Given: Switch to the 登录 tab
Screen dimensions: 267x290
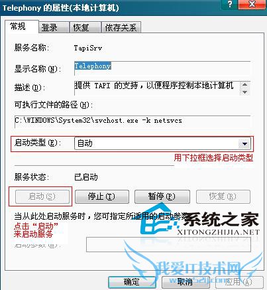Looking at the screenshot, I should click(x=53, y=28).
